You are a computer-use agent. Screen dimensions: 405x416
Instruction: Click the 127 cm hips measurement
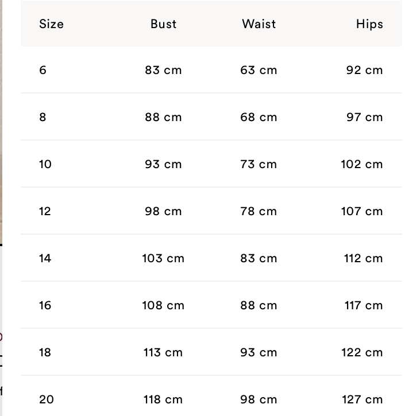point(362,399)
